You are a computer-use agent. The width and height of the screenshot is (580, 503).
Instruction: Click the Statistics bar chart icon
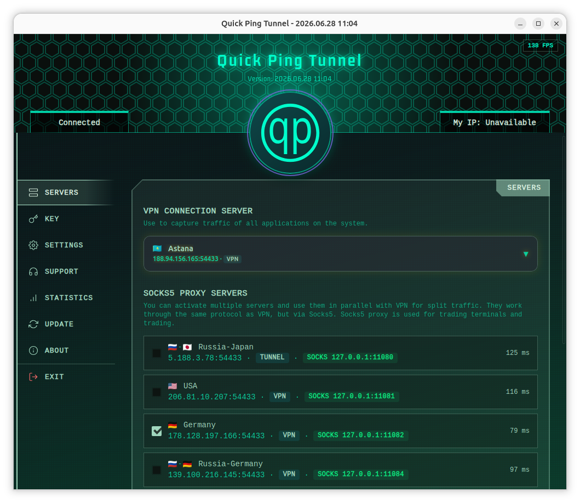coord(33,298)
